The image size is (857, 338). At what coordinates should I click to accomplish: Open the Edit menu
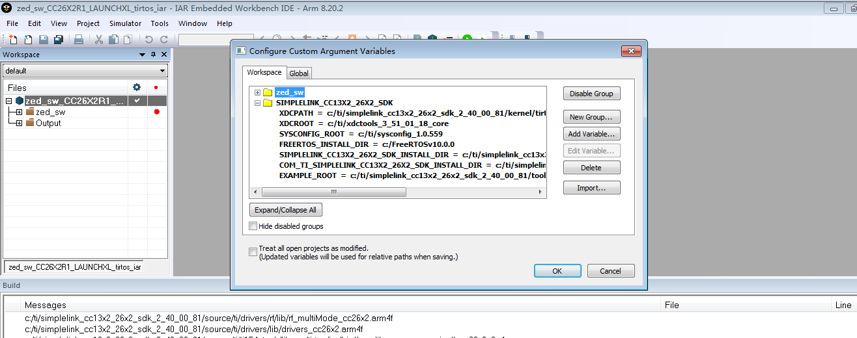point(35,23)
